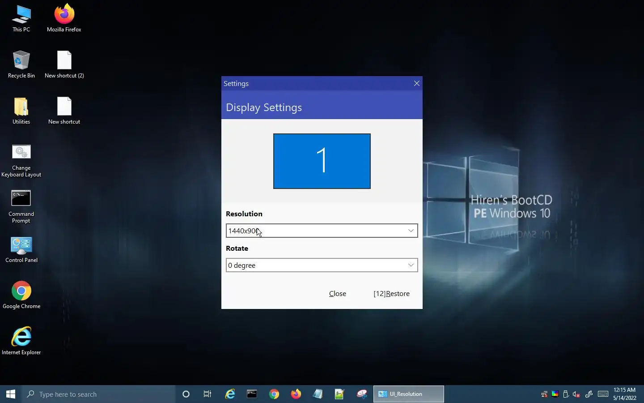Click the UI_Resolution taskbar button
The height and width of the screenshot is (403, 644).
coord(409,394)
